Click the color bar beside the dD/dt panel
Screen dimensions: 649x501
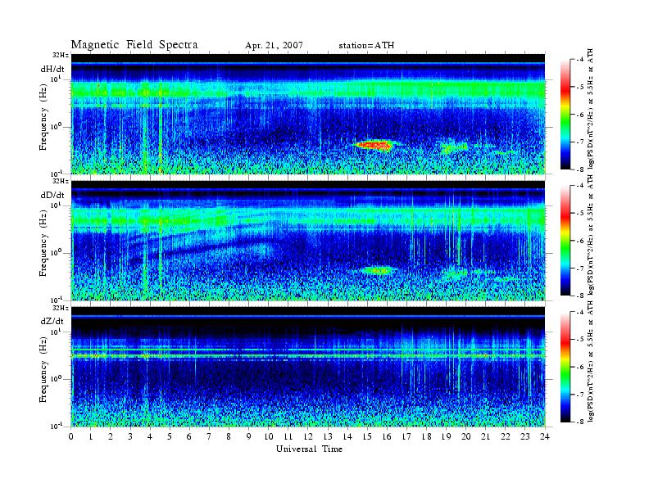[x=565, y=241]
